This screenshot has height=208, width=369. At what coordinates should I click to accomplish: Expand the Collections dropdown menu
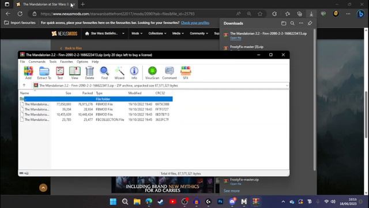[157, 34]
